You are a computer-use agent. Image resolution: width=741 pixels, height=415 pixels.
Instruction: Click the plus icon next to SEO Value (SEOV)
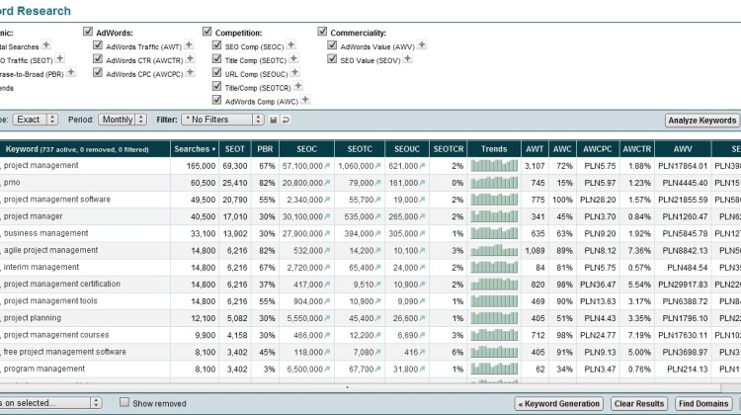pyautogui.click(x=407, y=58)
